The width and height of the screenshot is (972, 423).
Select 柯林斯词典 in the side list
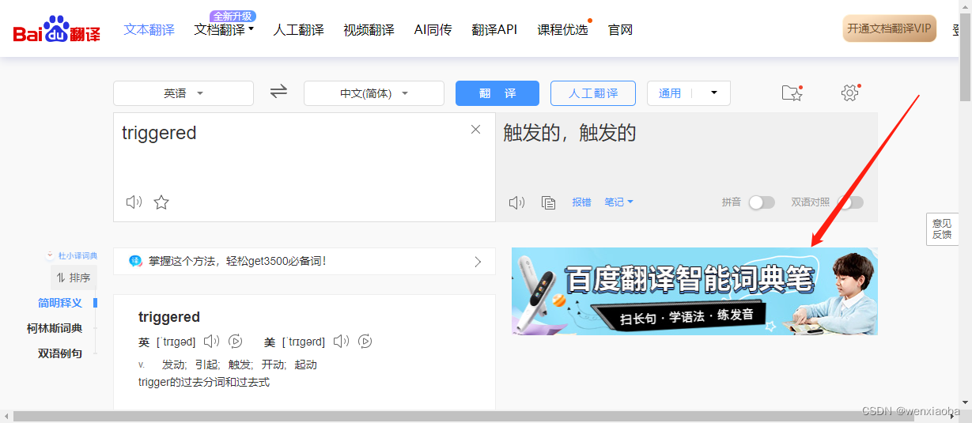(55, 328)
